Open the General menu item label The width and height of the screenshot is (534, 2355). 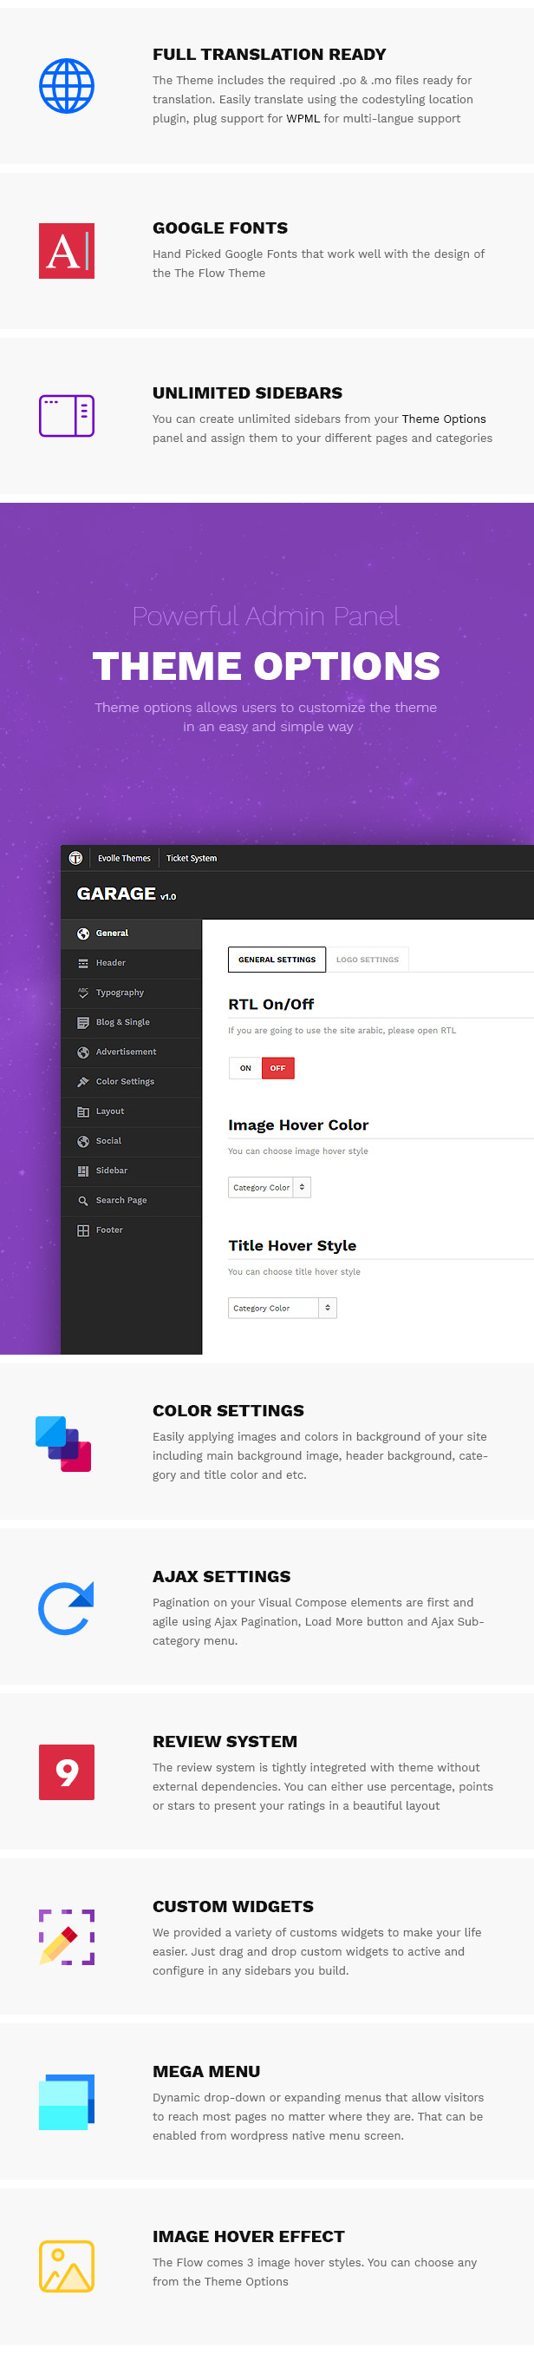pyautogui.click(x=113, y=933)
